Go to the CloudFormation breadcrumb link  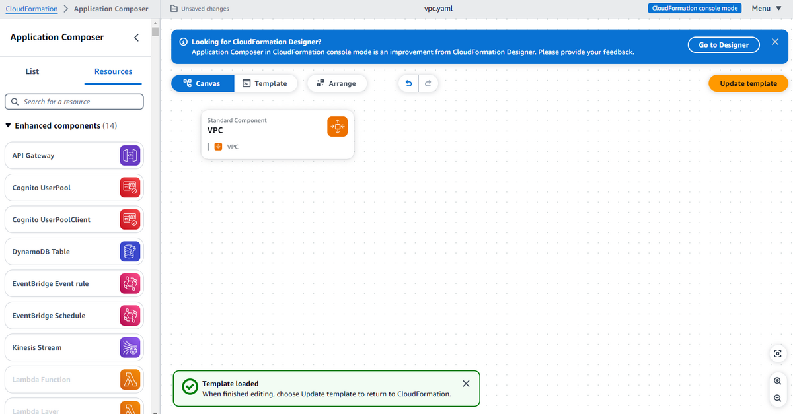[31, 9]
